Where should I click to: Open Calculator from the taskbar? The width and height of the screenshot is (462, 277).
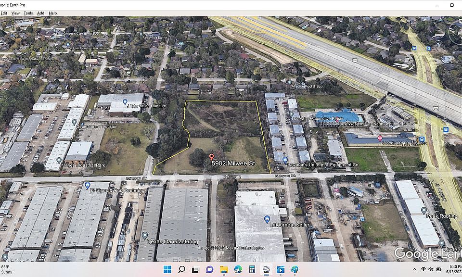click(252, 269)
